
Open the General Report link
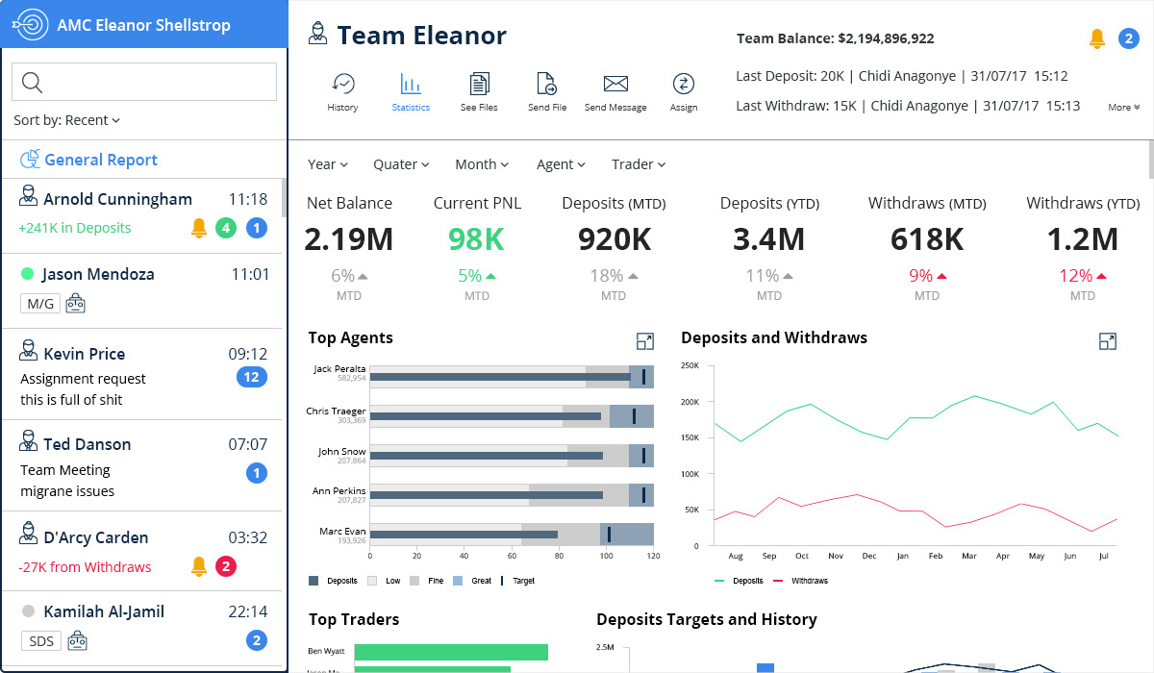(100, 160)
